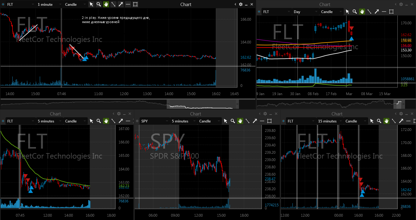Screen dimensions: 416x220
Task: Pick trend line tool in the SPY chart
Action: [247, 121]
